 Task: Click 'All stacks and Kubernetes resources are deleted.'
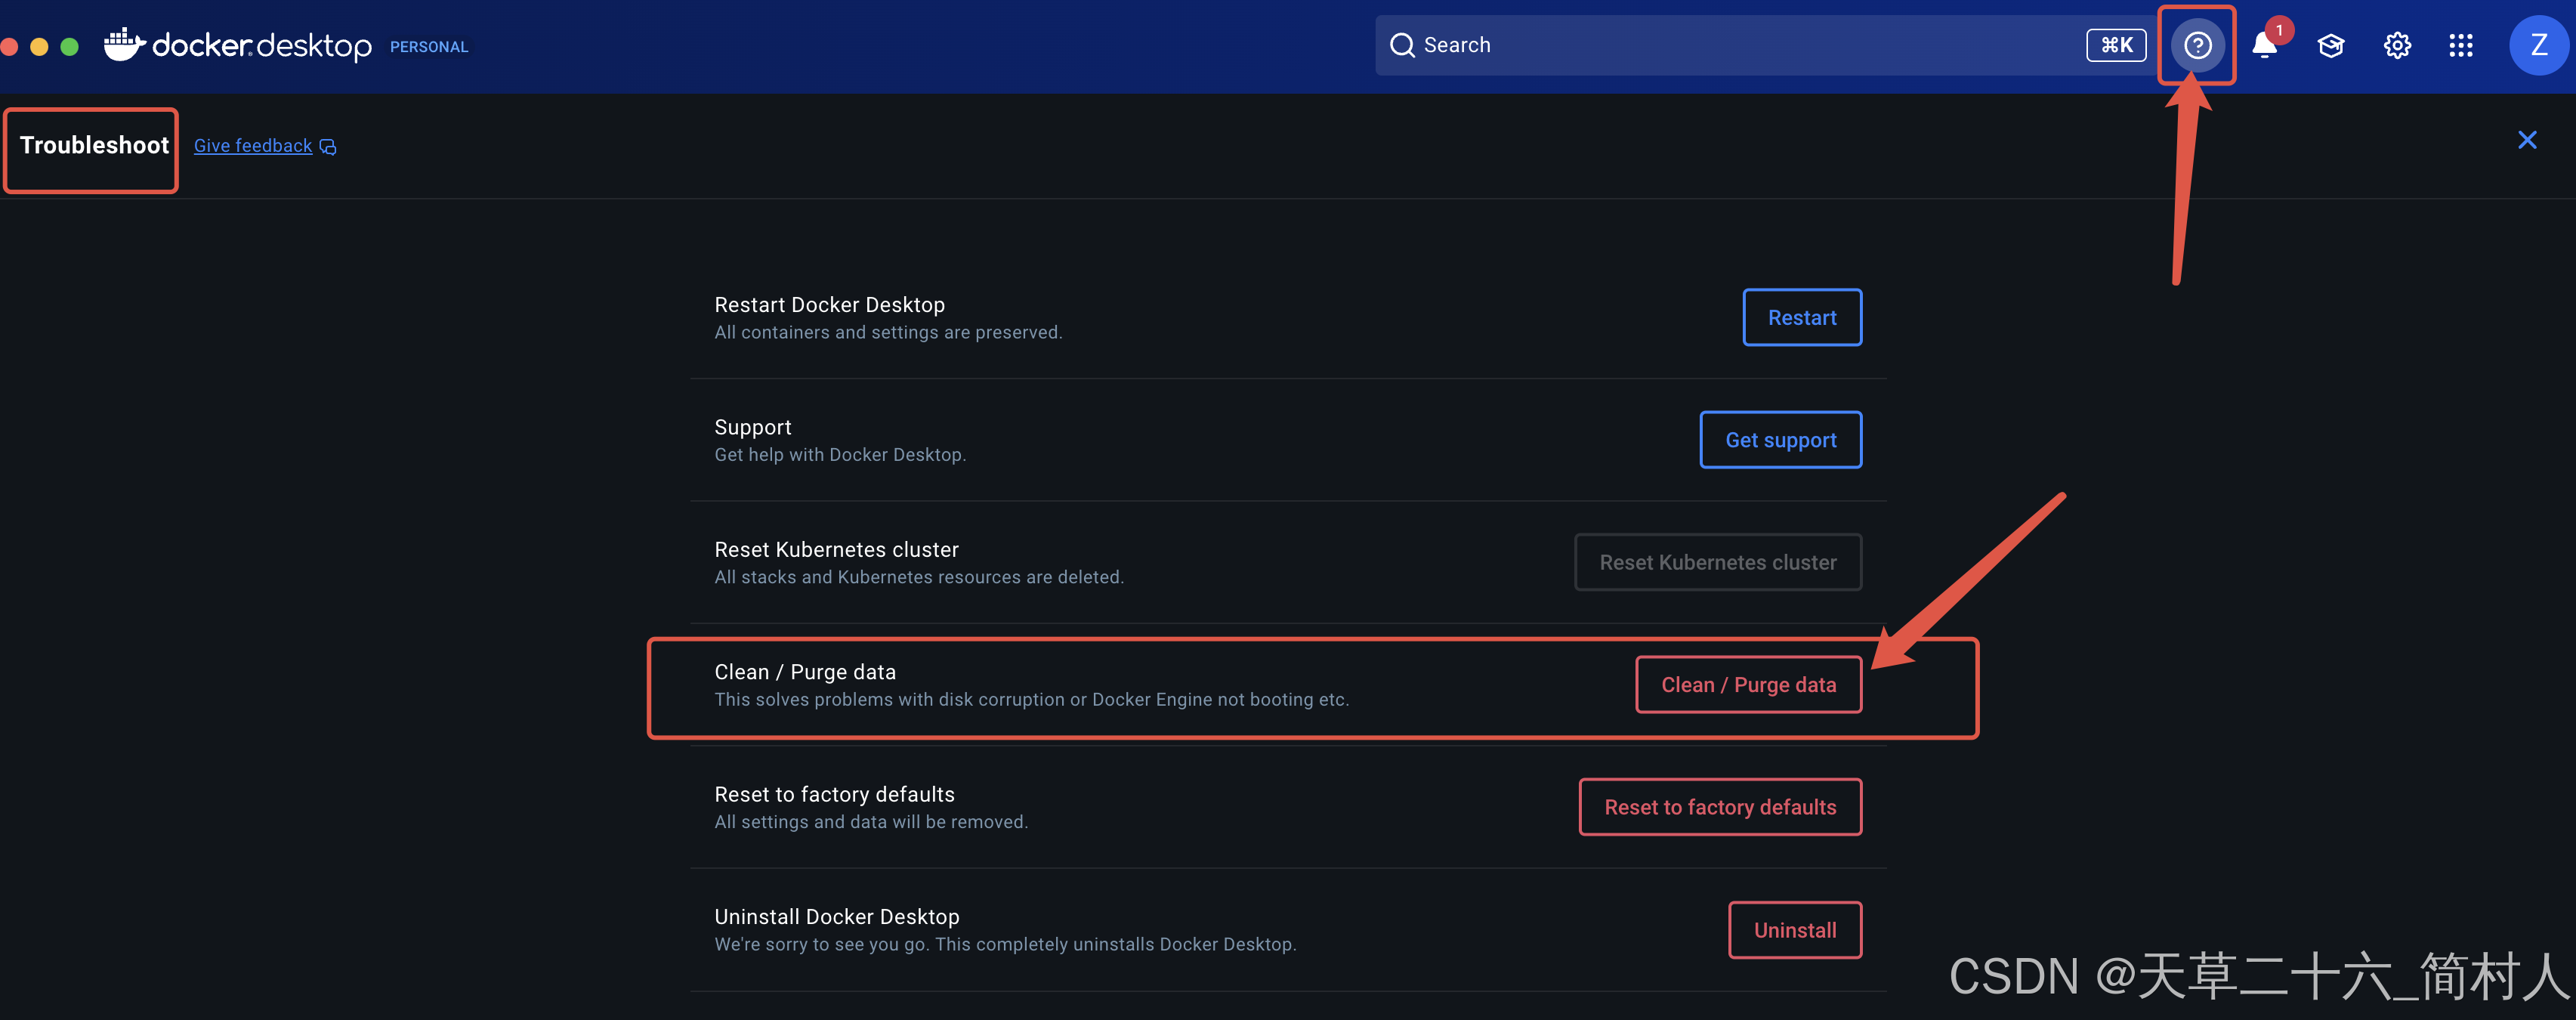(920, 578)
